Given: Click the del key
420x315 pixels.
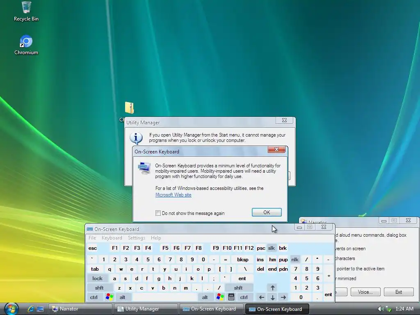Looking at the screenshot, I should pos(260,269).
